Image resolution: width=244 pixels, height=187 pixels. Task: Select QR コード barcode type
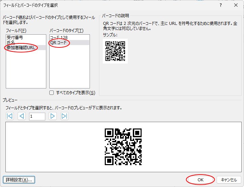[x=58, y=43]
